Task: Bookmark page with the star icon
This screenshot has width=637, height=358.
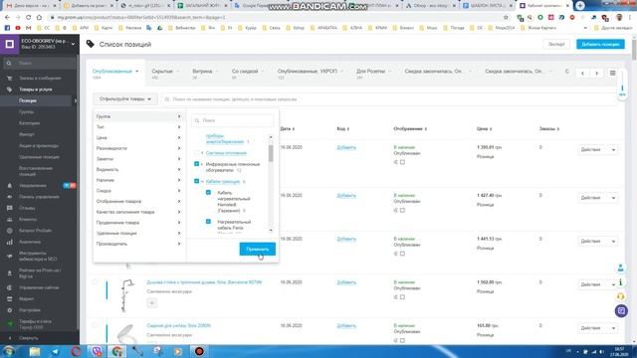Action: tap(506, 18)
